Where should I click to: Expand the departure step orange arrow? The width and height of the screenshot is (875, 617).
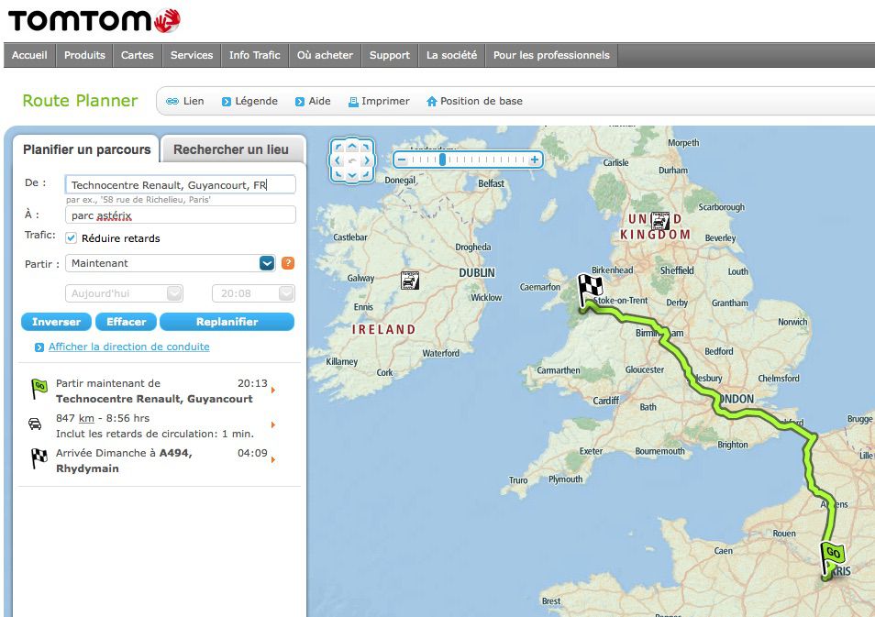[273, 390]
